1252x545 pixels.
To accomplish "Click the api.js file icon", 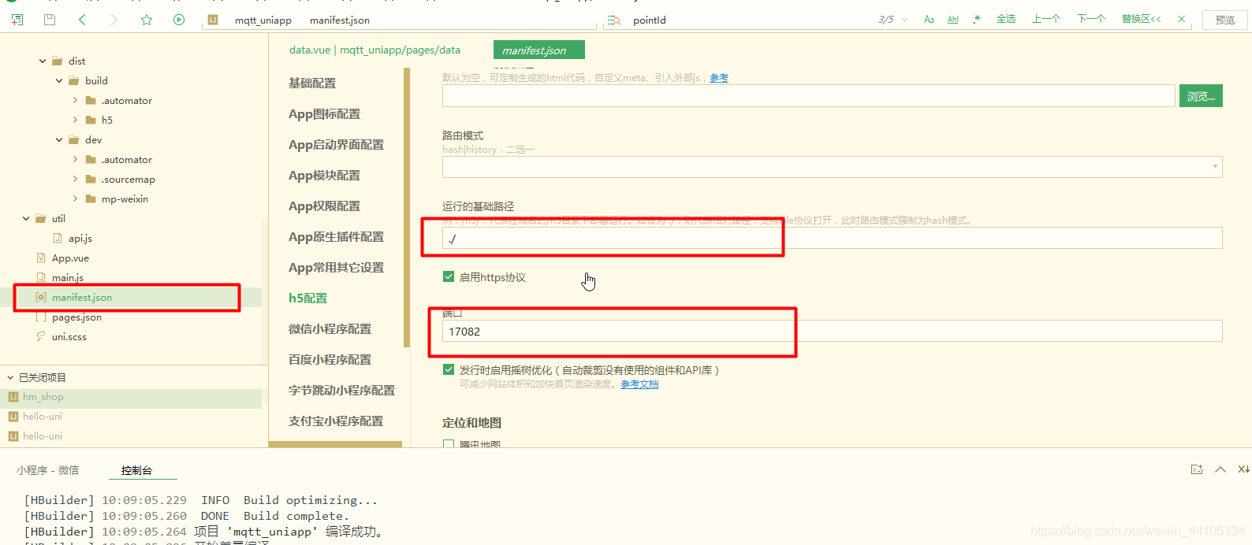I will pyautogui.click(x=58, y=238).
